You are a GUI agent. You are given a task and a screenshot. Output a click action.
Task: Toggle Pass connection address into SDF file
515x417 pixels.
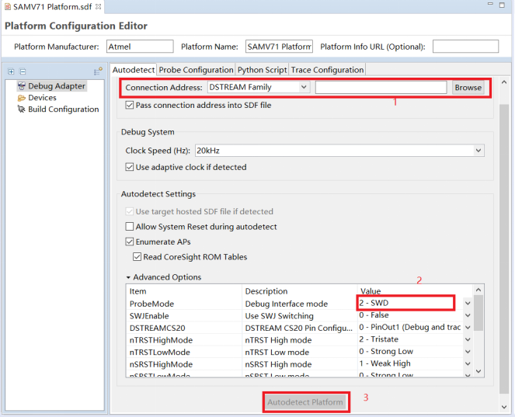[130, 105]
